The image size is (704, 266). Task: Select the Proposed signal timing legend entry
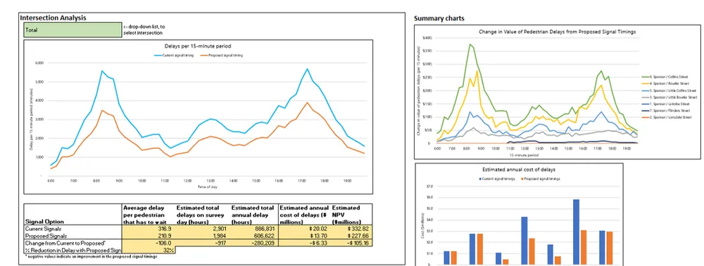pos(225,55)
